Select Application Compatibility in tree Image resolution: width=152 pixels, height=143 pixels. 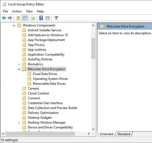click(46, 55)
